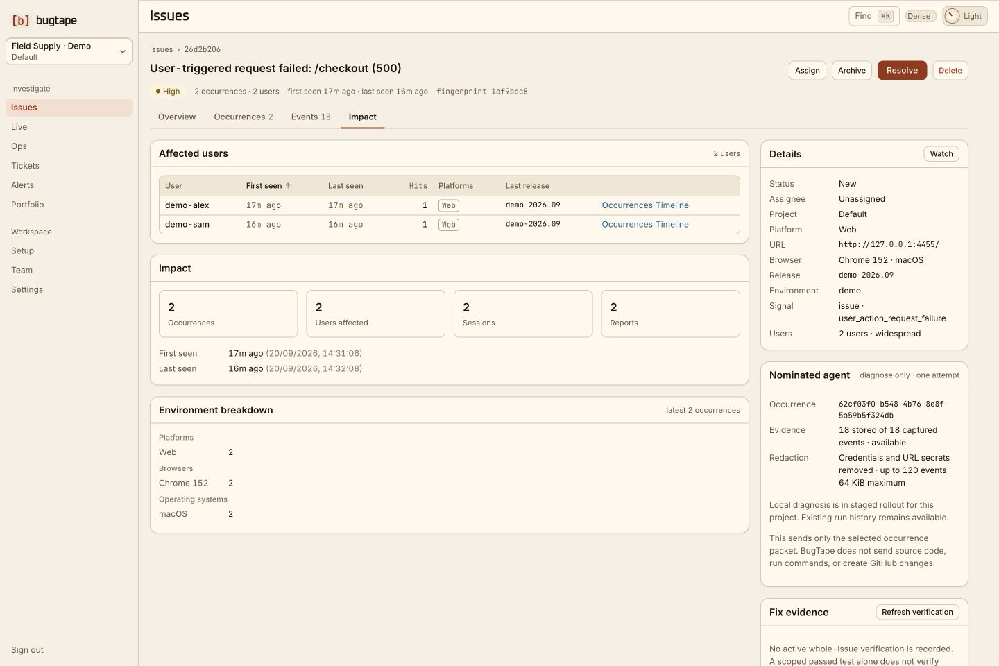Screen dimensions: 999x666
Task: Open Settings under Workspace
Action: coord(69,289)
